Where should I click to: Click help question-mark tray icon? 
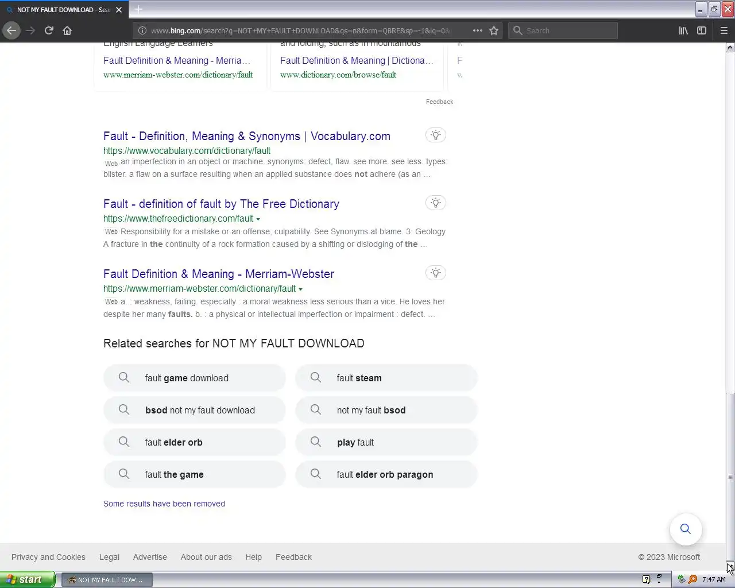(646, 579)
